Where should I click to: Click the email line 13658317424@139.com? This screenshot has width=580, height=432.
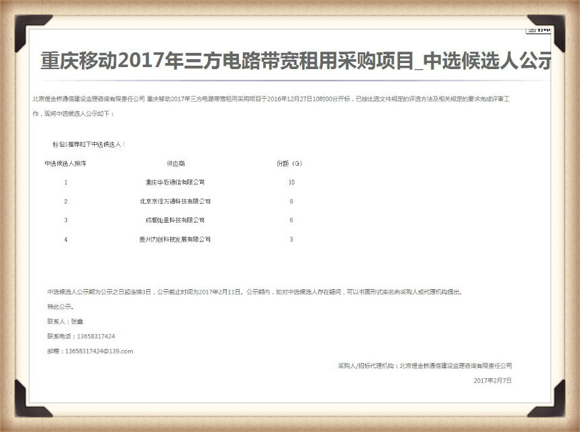[90, 351]
